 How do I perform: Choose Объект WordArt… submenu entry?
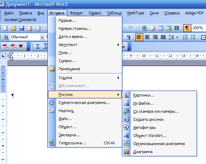(x=159, y=136)
